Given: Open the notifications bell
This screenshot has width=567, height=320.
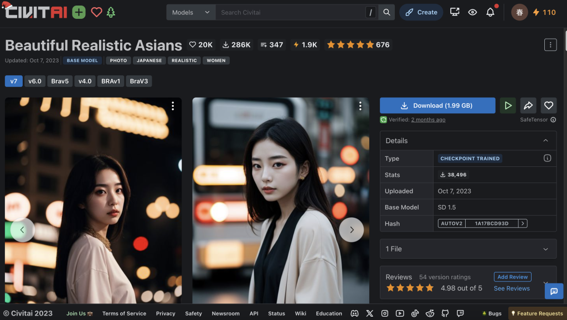Looking at the screenshot, I should click(x=490, y=12).
